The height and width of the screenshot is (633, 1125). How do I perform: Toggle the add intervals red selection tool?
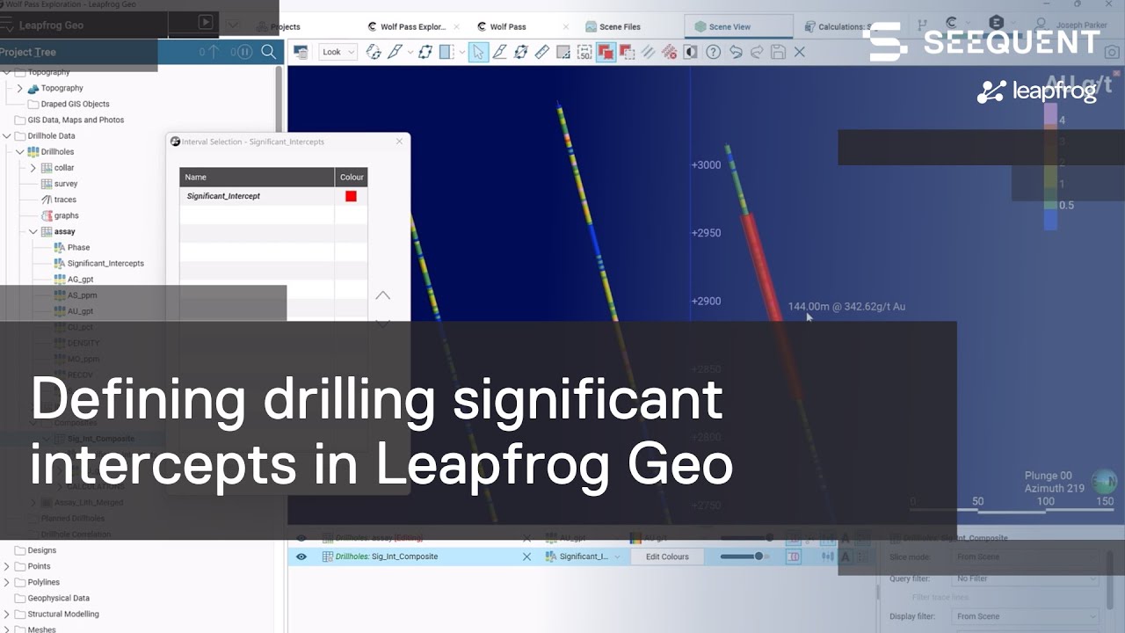(606, 52)
